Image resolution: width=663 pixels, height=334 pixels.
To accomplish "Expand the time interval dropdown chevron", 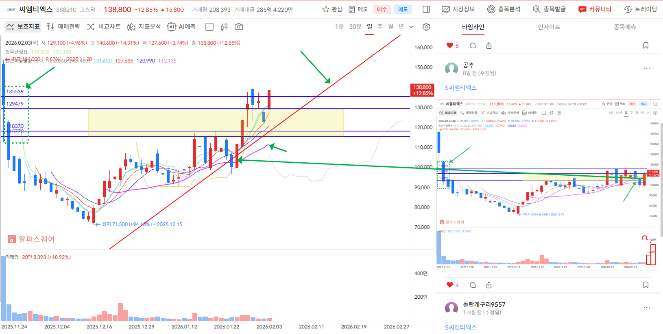I will click(x=411, y=27).
